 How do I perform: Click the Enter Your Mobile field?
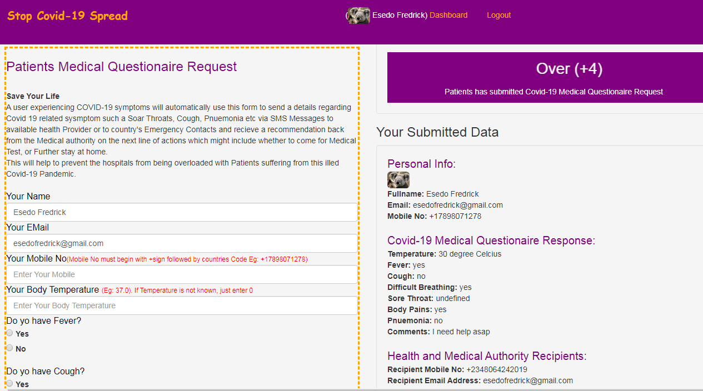pos(182,274)
